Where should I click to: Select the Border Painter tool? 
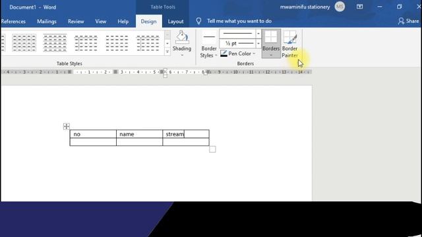tap(290, 44)
